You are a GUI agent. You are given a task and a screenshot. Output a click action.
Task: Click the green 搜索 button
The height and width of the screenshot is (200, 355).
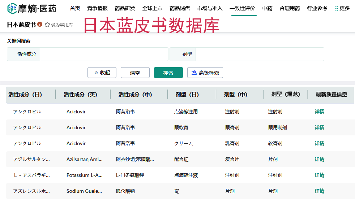[168, 73]
